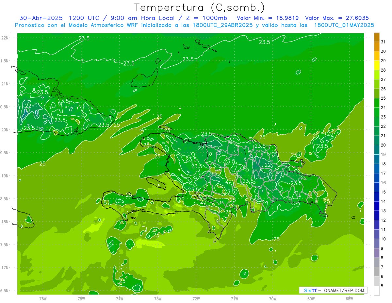Click the "18N" latitude axis label
The image size is (392, 303).
click(5, 222)
